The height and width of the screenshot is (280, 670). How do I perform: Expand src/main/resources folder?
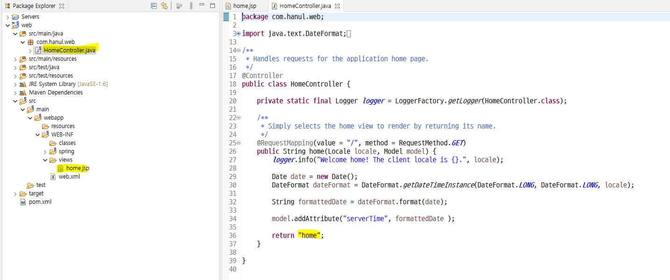pyautogui.click(x=15, y=59)
